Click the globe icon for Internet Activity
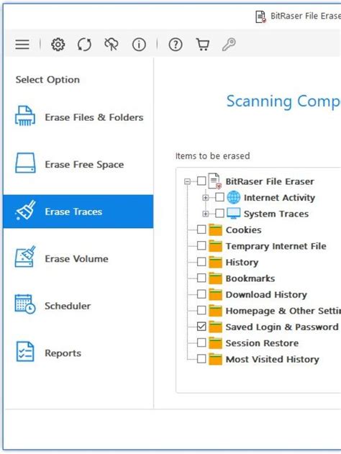Image resolution: width=341 pixels, height=454 pixels. (x=234, y=197)
